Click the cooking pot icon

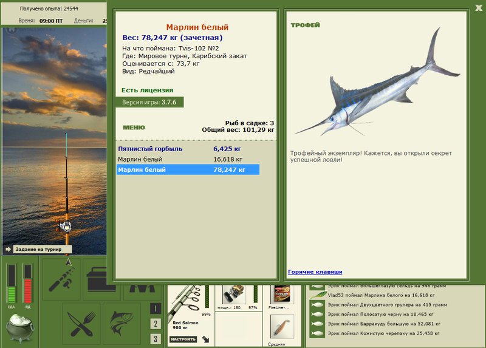20,329
